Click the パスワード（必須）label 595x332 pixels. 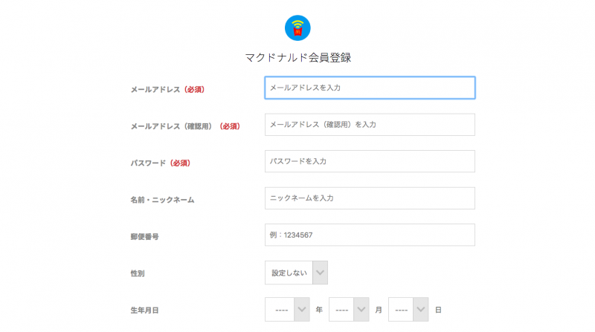point(161,163)
